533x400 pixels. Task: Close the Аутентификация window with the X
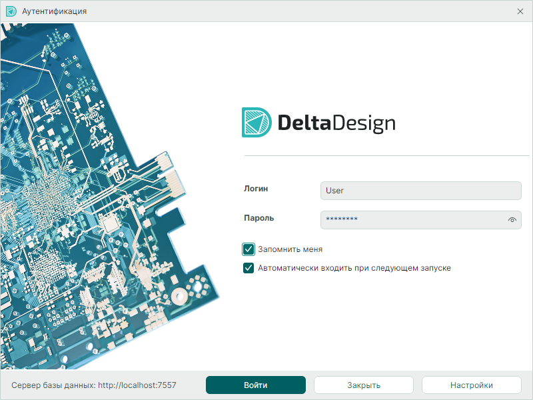point(522,11)
